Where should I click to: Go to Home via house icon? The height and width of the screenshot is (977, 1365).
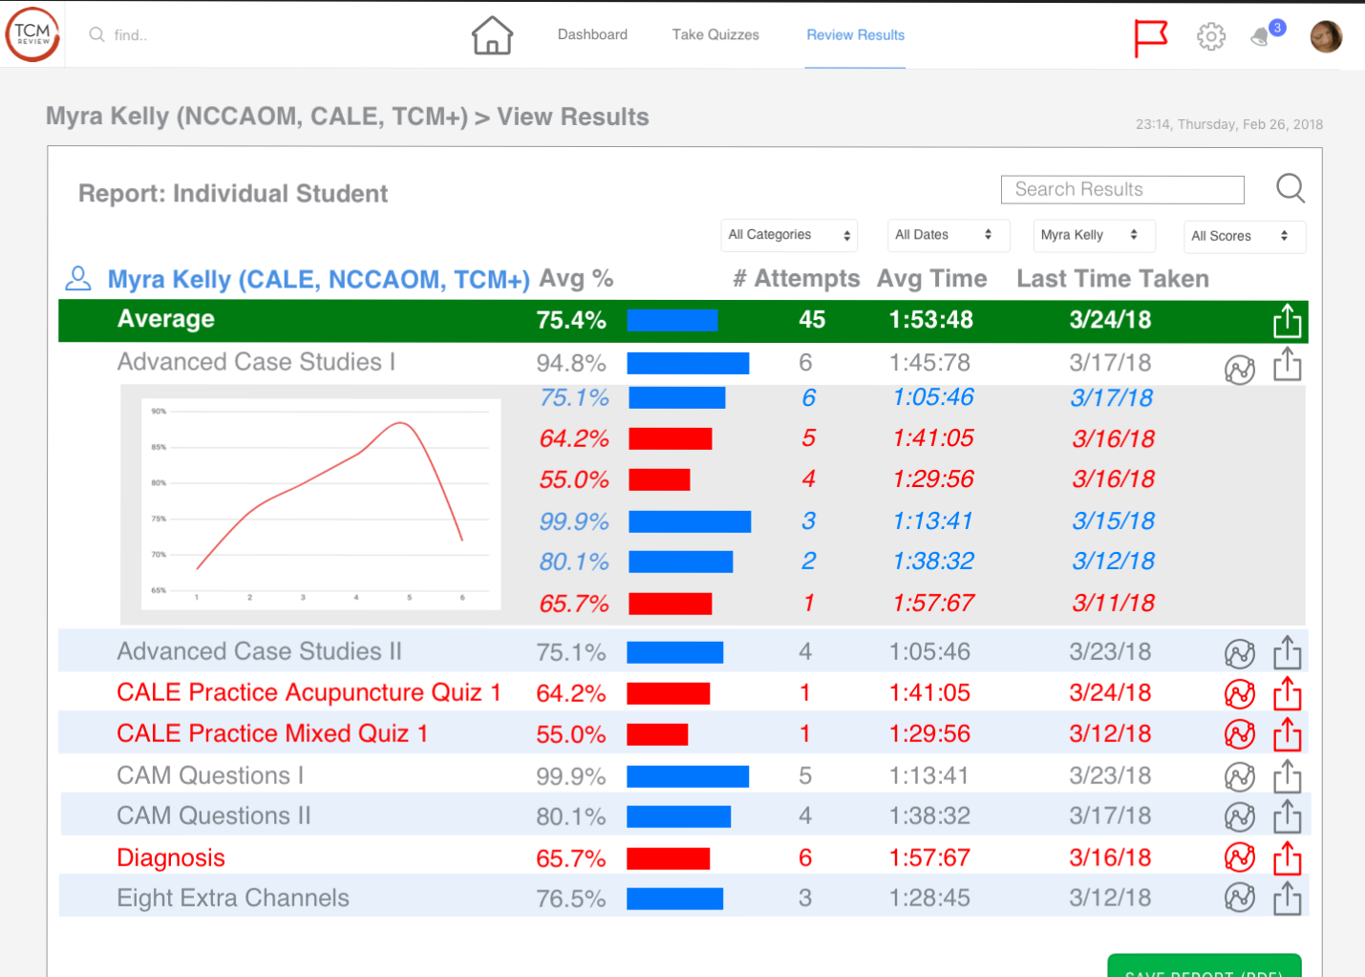(x=492, y=35)
